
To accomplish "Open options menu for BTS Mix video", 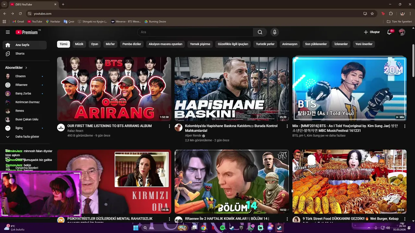I will 405,126.
